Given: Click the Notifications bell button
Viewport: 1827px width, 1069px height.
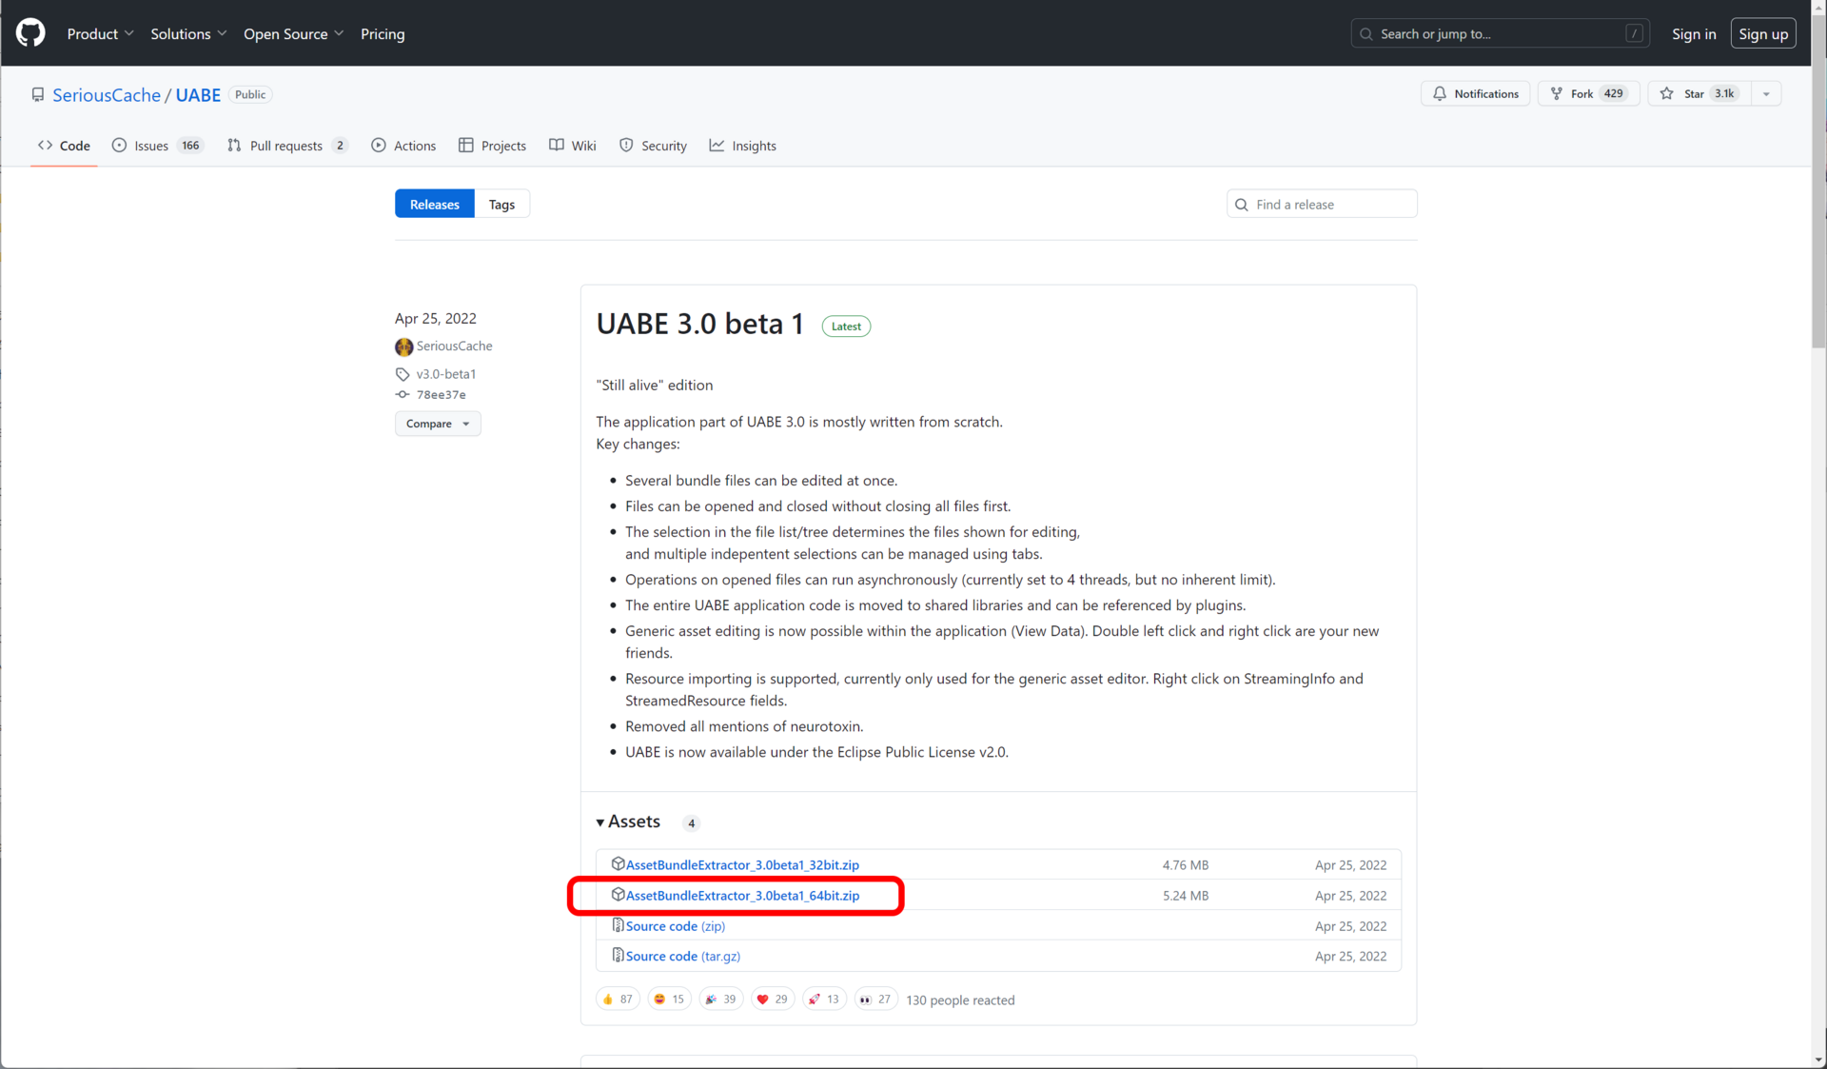Looking at the screenshot, I should [x=1475, y=93].
